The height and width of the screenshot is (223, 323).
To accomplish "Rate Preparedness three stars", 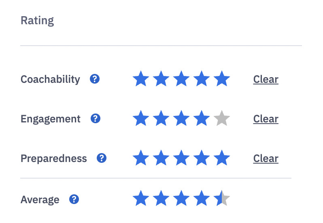I will 181,158.
